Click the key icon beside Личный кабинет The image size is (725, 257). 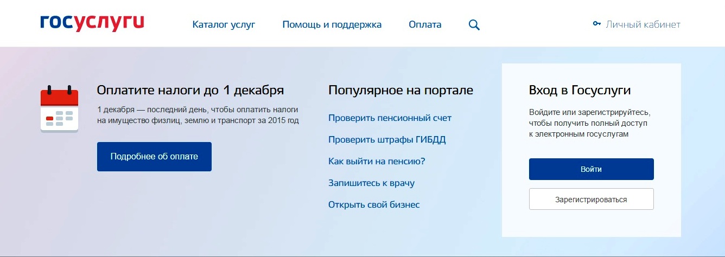(x=597, y=24)
